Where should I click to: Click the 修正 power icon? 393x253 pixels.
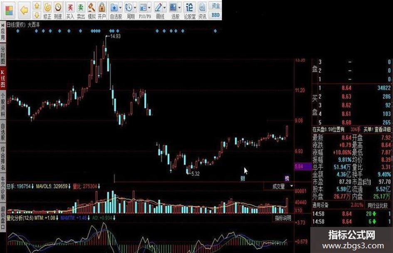click(47, 7)
